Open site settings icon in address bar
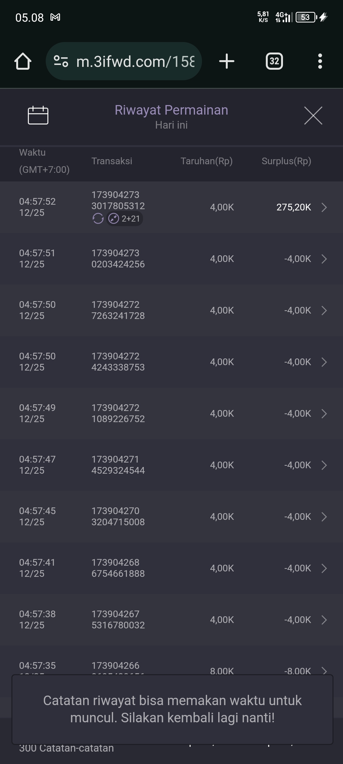Viewport: 343px width, 764px height. point(61,61)
